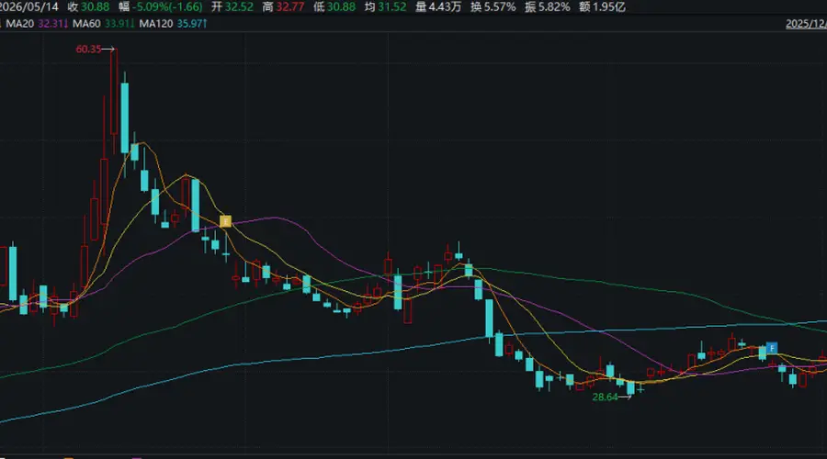The width and height of the screenshot is (827, 459).
Task: Click the 额 1.95亿 amount value
Action: (602, 6)
